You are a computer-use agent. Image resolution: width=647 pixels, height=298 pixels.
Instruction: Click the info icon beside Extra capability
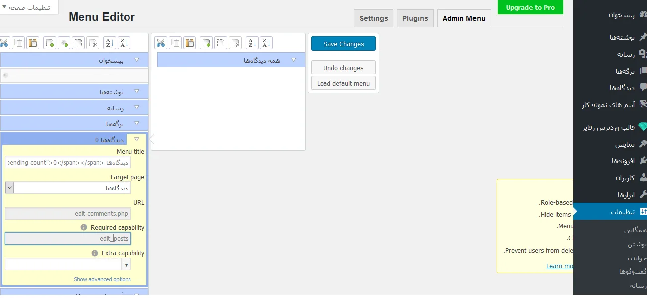pyautogui.click(x=95, y=253)
